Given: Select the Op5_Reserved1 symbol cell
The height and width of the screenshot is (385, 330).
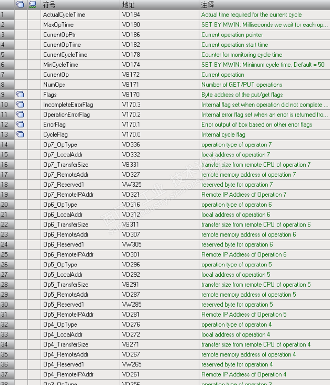Looking at the screenshot, I should pyautogui.click(x=81, y=305).
